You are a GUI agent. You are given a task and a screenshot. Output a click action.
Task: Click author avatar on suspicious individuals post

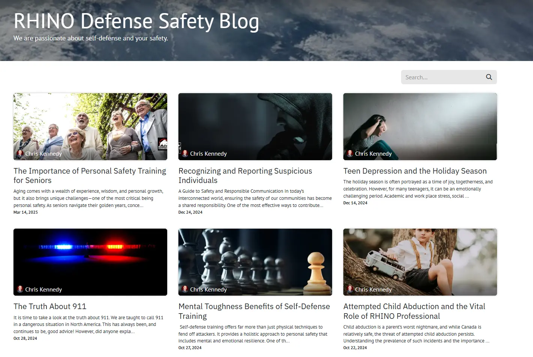click(x=185, y=153)
